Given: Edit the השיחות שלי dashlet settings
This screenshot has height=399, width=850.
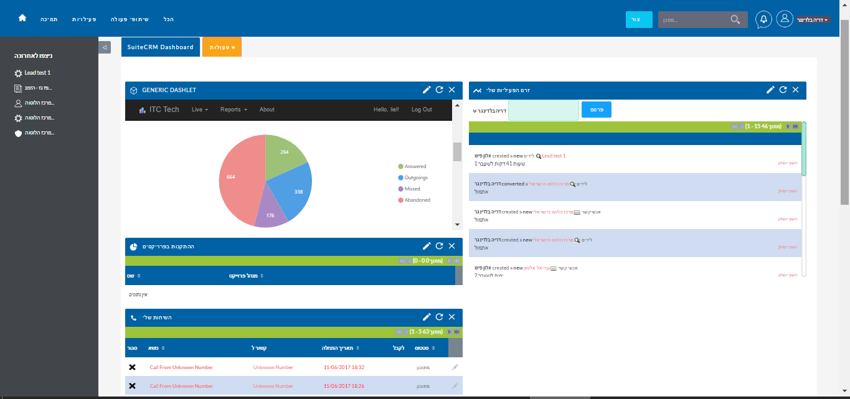Looking at the screenshot, I should (x=427, y=317).
